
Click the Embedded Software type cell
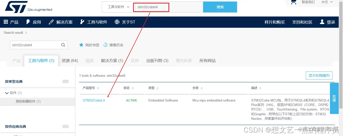[163, 100]
